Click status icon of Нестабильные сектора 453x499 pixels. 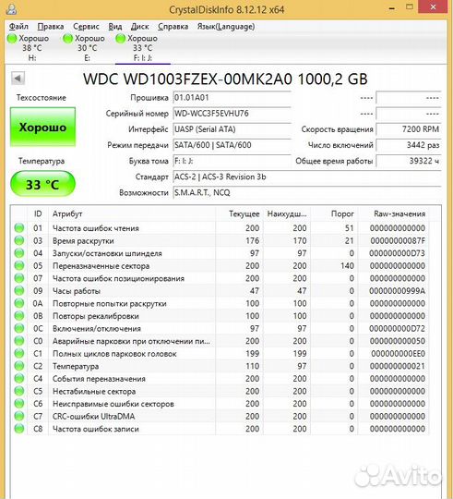coord(19,391)
